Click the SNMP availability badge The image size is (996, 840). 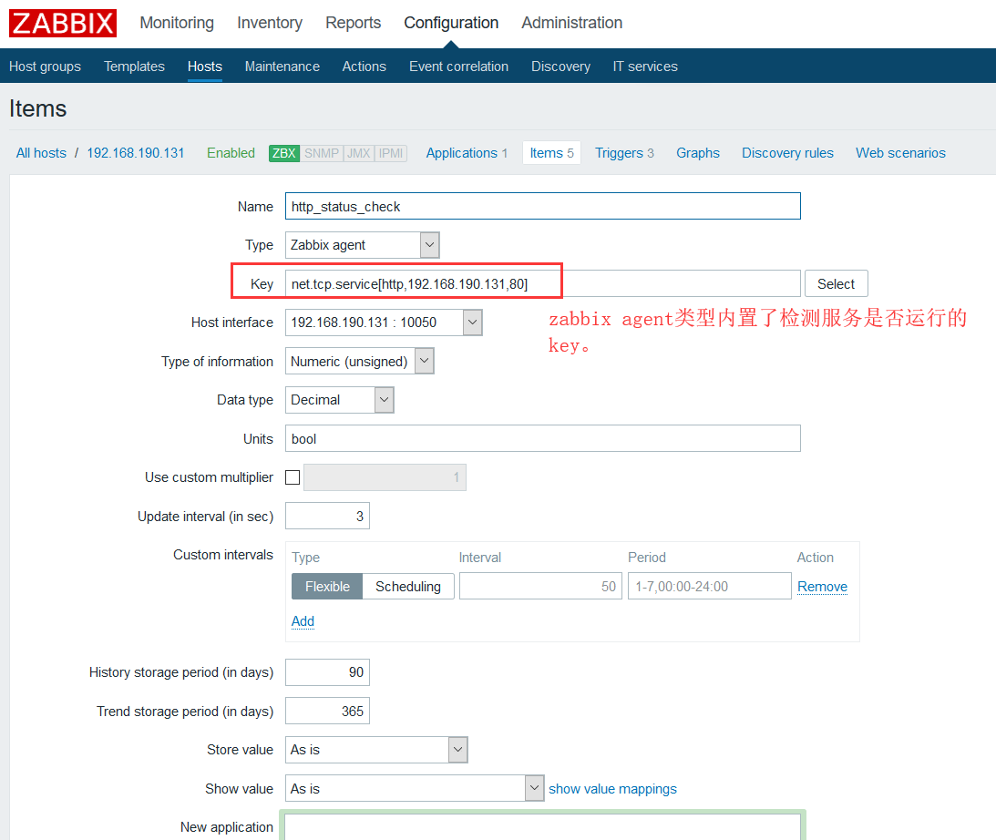point(322,153)
